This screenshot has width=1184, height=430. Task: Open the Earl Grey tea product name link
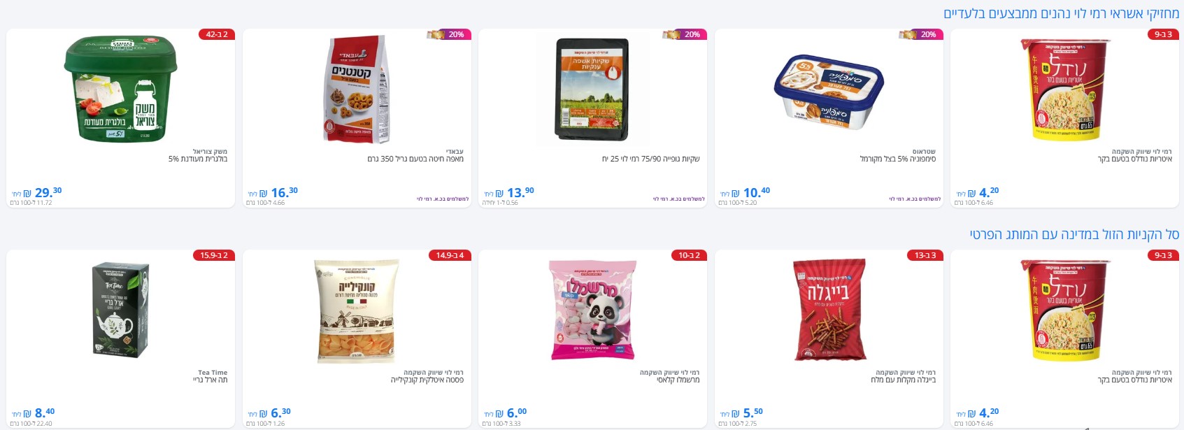[x=211, y=380]
